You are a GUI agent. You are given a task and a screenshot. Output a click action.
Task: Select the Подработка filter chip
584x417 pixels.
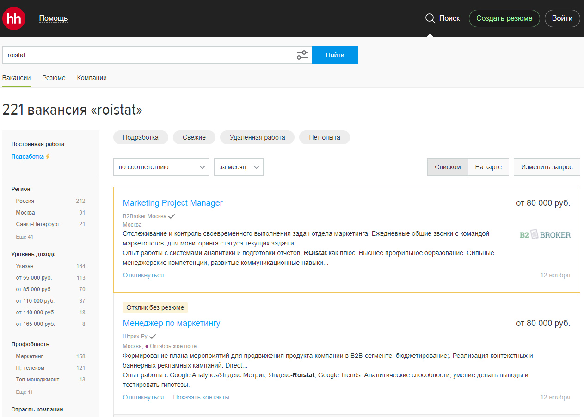click(141, 137)
